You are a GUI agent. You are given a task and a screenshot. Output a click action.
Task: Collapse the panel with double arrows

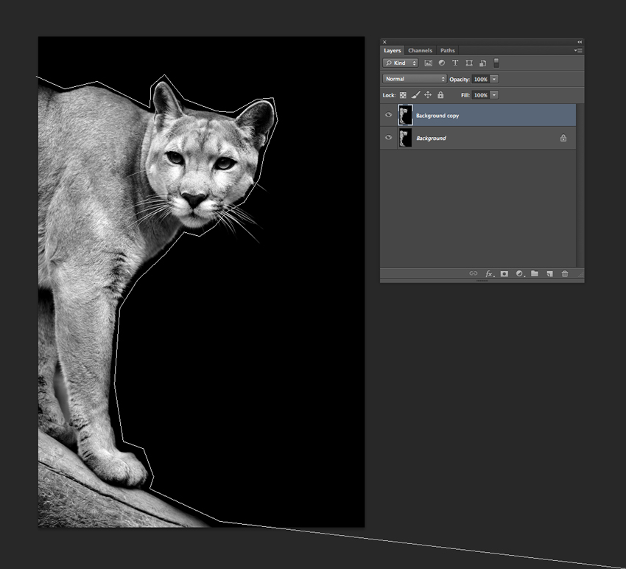(580, 41)
